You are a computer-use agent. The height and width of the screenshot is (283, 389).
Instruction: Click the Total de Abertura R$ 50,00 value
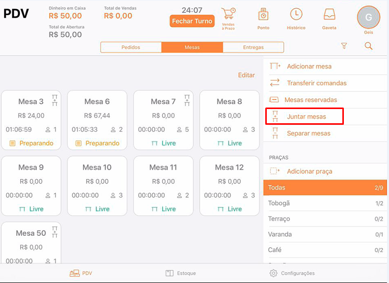65,34
